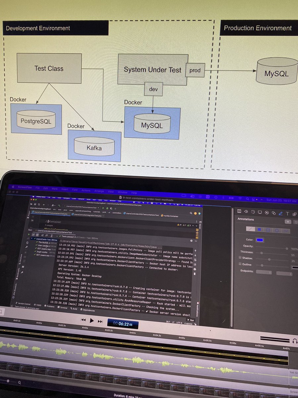Choose the circle annotation shape
298x398 pixels.
point(276,230)
